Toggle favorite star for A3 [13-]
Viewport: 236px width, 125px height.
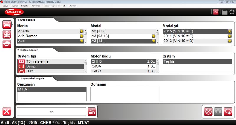(153, 41)
